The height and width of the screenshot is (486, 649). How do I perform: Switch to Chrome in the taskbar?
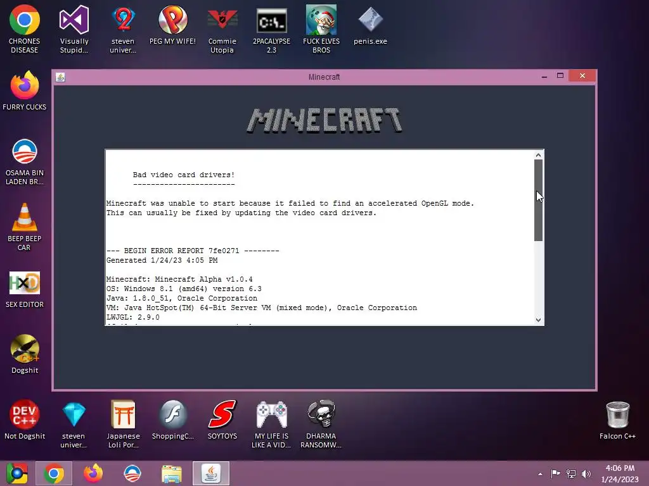[54, 473]
